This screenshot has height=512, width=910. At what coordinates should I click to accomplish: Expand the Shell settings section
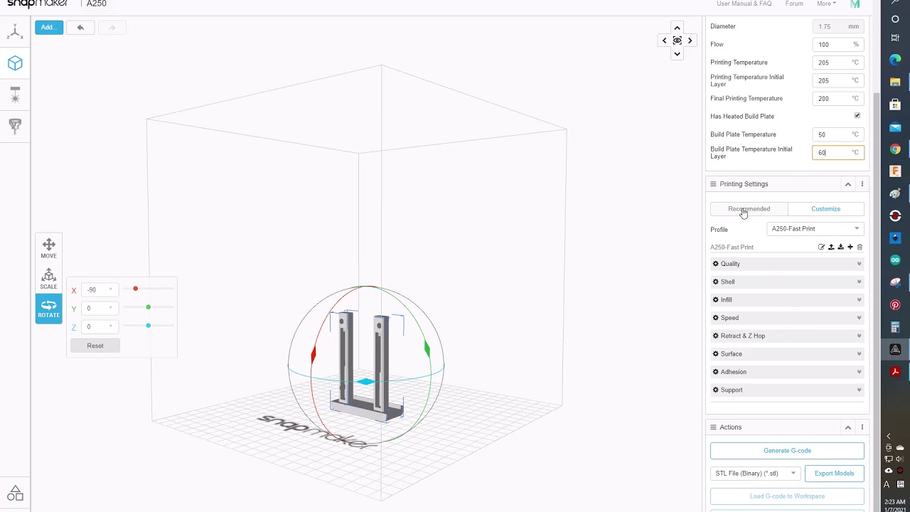[x=787, y=282]
